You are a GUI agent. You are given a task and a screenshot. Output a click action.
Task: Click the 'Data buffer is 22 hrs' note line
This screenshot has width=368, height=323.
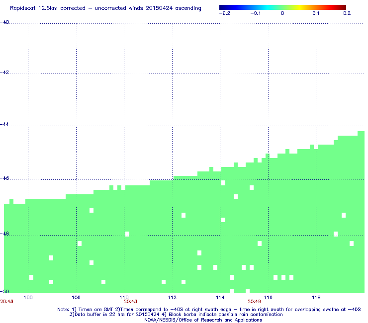coord(176,315)
